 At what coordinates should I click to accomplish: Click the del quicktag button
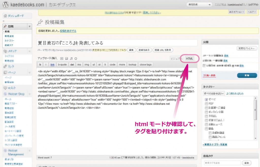(72, 65)
